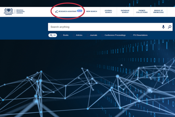
Task: Open the Themed Collections link
Action: [142, 11]
